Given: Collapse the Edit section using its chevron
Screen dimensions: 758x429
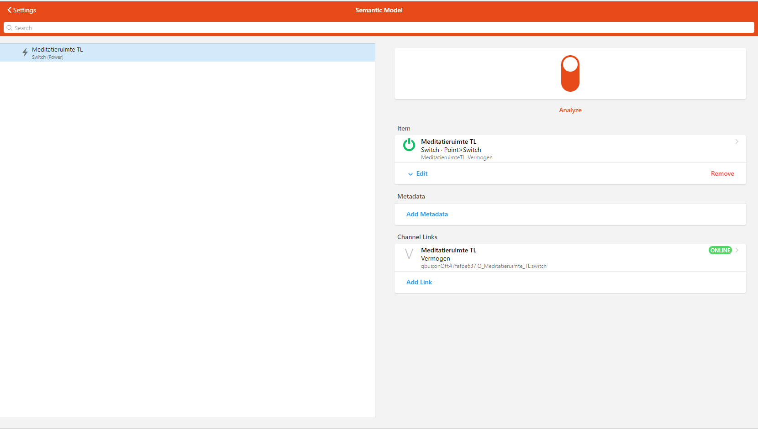Looking at the screenshot, I should pyautogui.click(x=411, y=174).
